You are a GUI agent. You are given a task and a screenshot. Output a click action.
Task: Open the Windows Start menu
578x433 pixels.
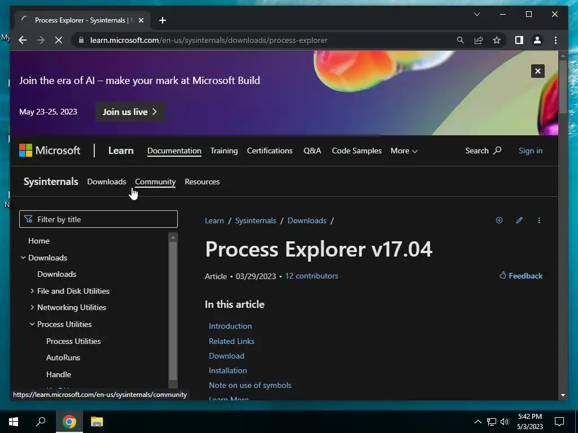(14, 422)
